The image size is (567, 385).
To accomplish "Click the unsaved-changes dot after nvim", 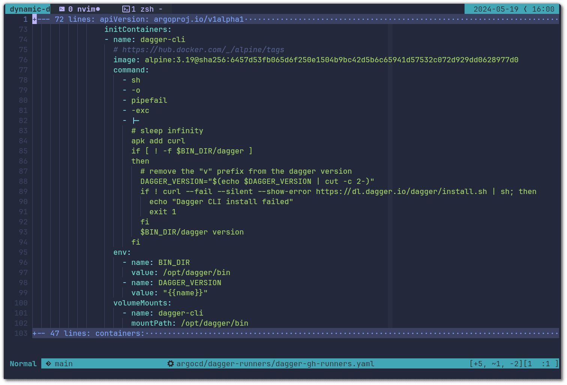I will 98,9.
